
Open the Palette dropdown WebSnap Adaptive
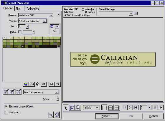pos(33,21)
